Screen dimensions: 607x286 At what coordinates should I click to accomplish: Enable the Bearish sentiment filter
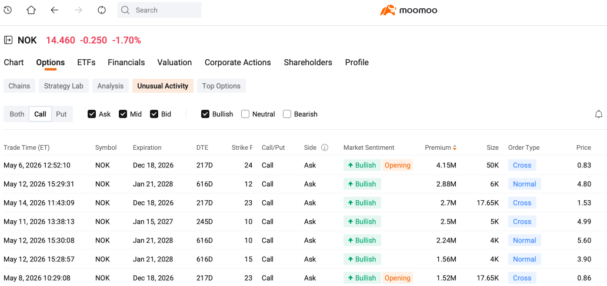(287, 114)
